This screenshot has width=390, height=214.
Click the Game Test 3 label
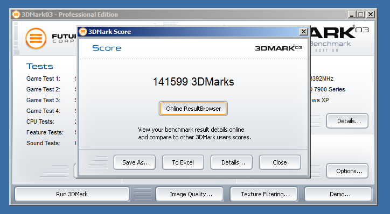tap(43, 100)
